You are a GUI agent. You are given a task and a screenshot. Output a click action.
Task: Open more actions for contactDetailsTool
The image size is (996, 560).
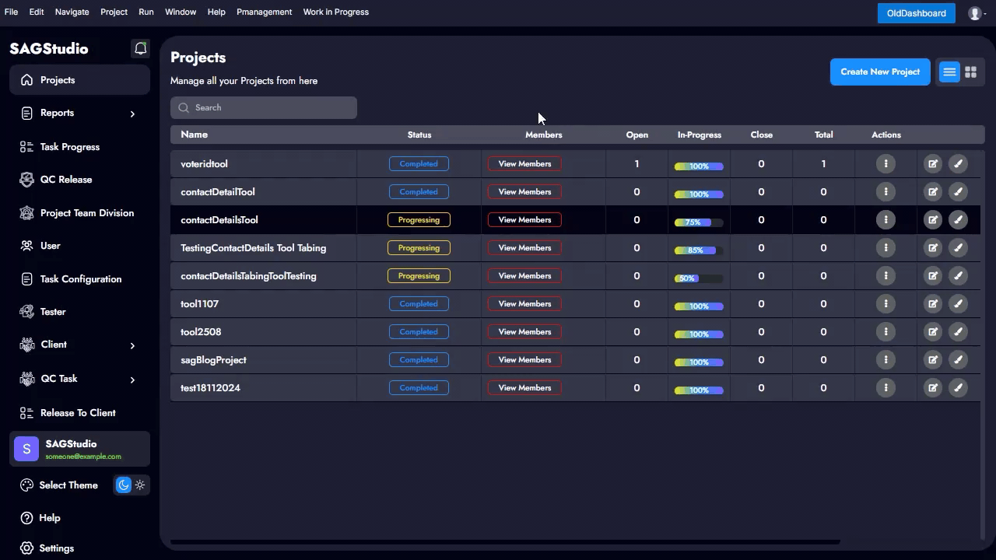coord(886,220)
